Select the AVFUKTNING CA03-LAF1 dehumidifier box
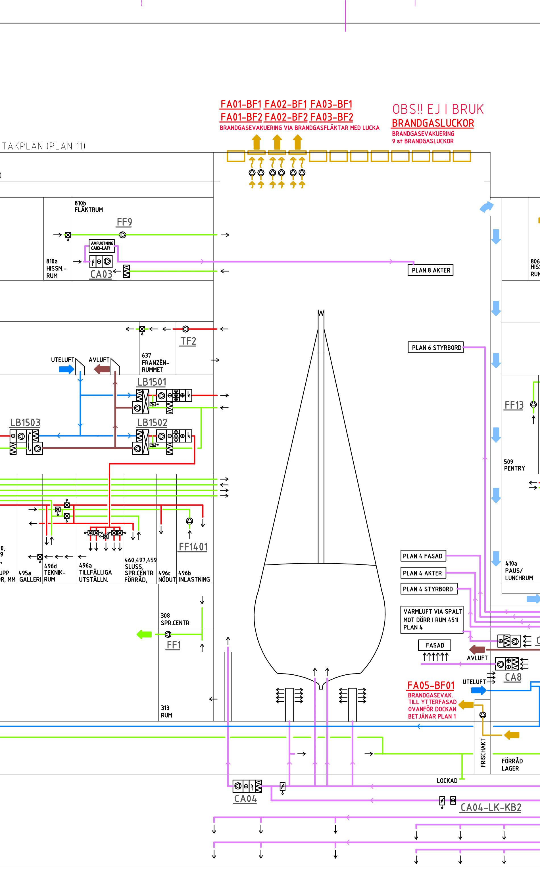 point(102,246)
